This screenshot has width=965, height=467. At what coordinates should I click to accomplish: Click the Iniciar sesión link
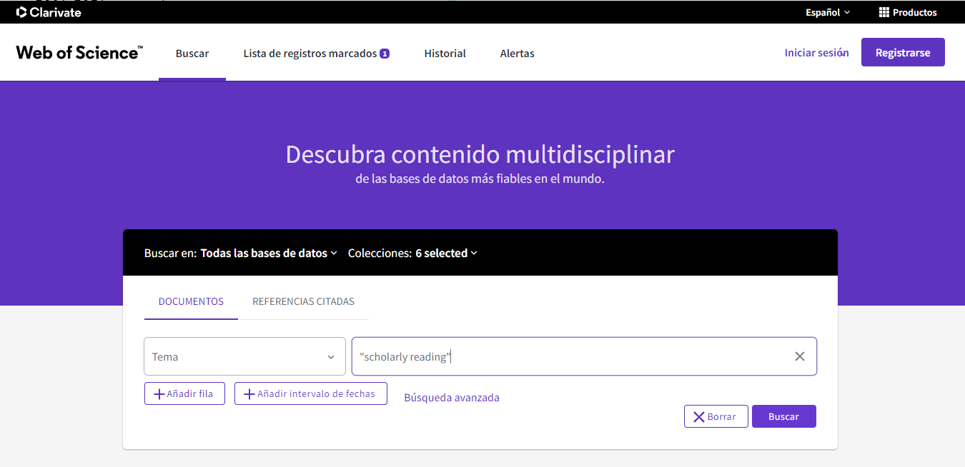(816, 53)
